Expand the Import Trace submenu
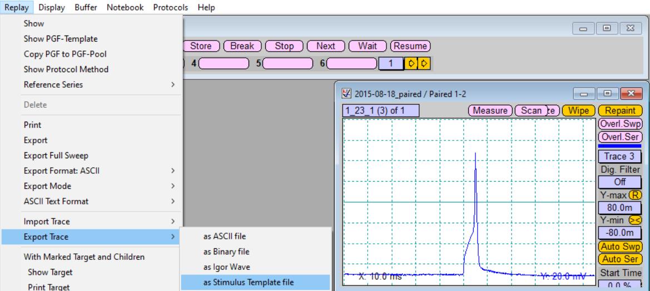 (92, 222)
